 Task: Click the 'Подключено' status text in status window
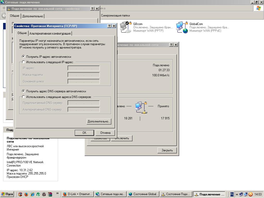(161, 65)
